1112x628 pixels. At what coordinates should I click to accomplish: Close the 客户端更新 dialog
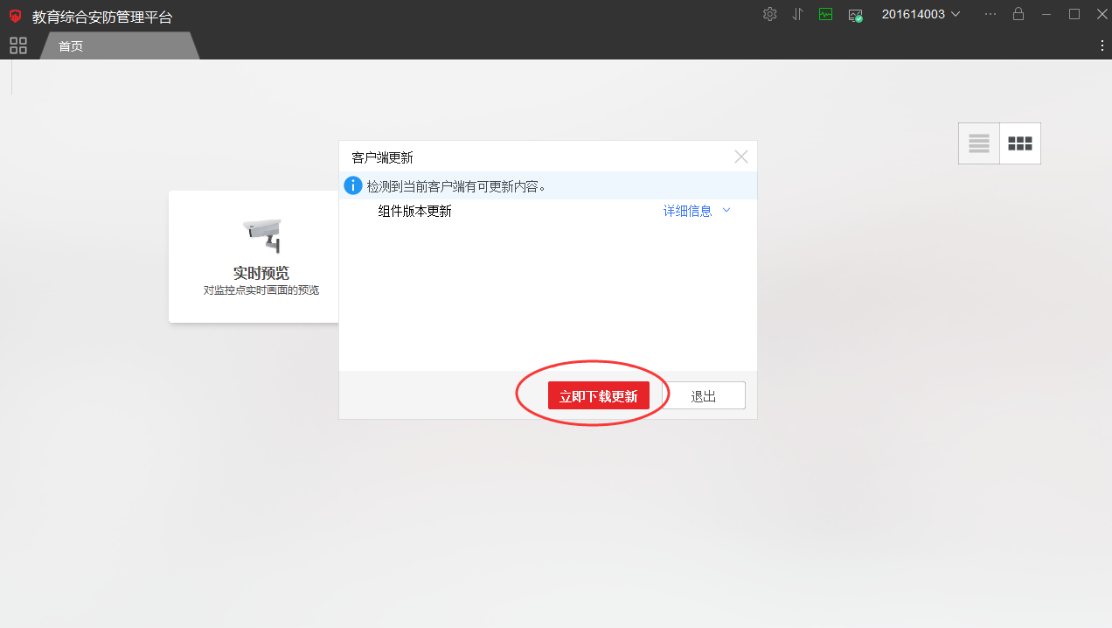click(x=740, y=157)
